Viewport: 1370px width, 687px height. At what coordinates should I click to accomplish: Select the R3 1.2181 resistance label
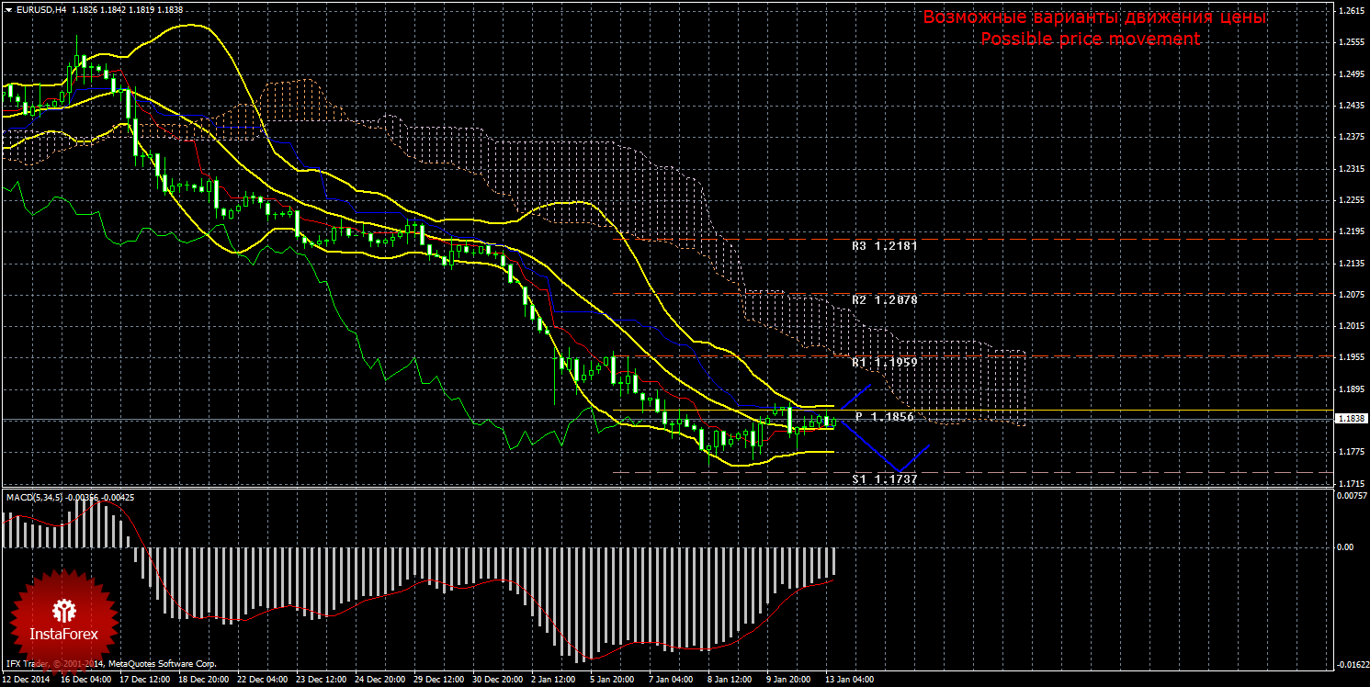(x=884, y=246)
